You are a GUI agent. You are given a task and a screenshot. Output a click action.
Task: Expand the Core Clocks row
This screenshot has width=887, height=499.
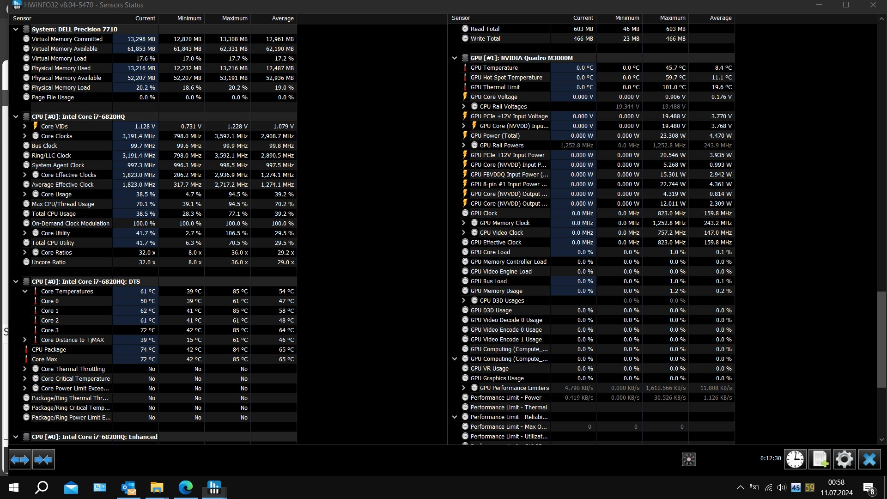25,136
